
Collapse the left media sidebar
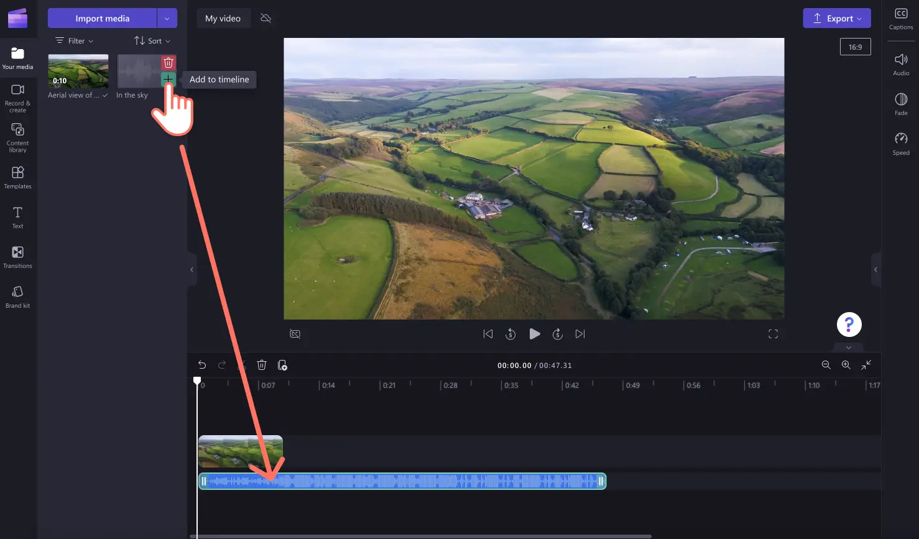click(192, 269)
